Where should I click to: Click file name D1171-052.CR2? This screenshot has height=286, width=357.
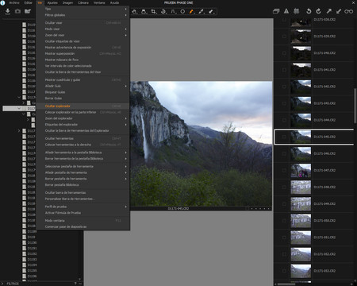324,254
